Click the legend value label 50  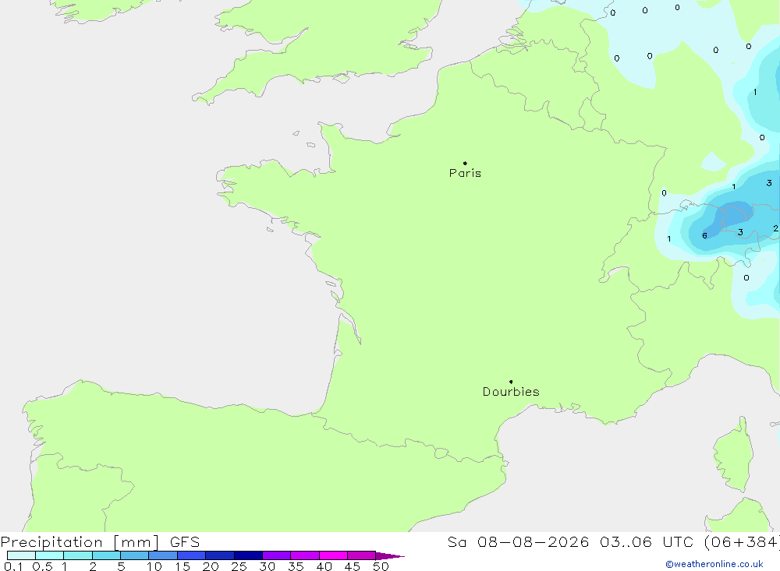point(381,566)
